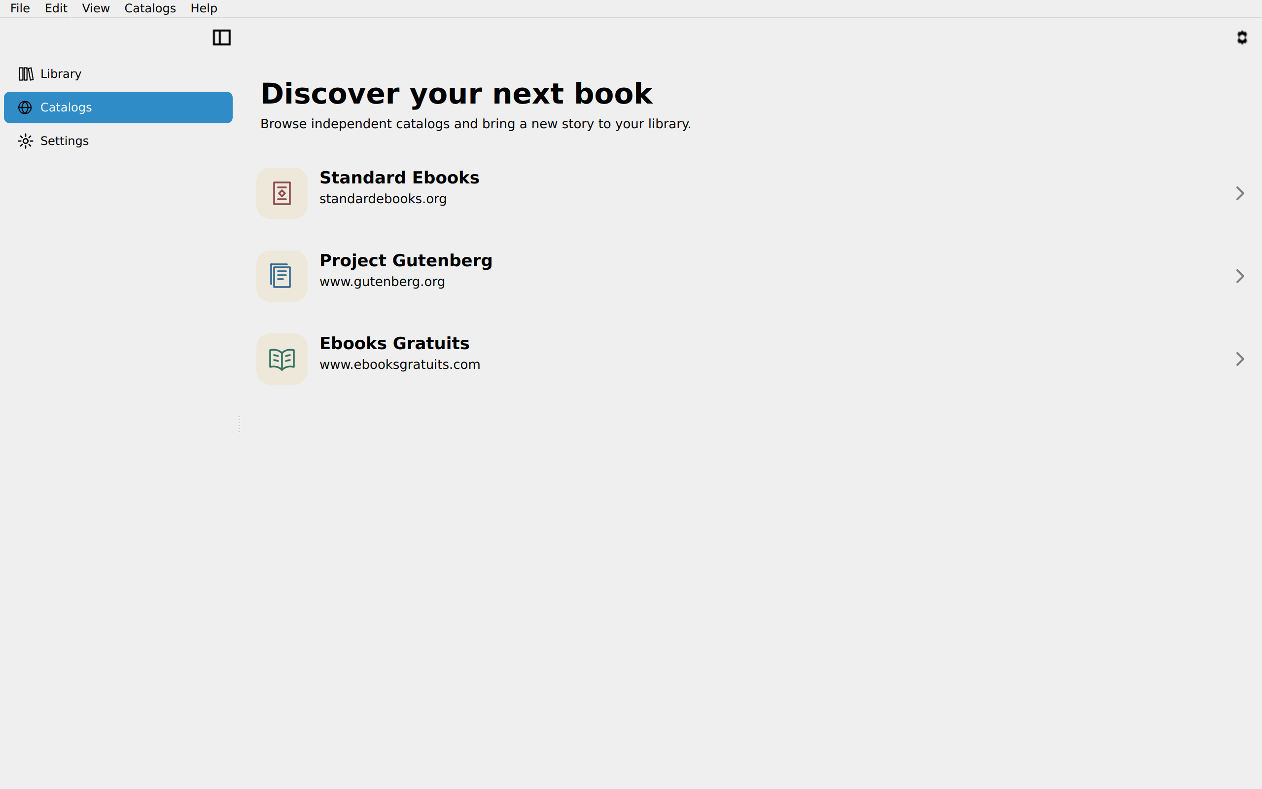The height and width of the screenshot is (789, 1262).
Task: Click the Ebooks Gratuits open-book icon
Action: 281,359
